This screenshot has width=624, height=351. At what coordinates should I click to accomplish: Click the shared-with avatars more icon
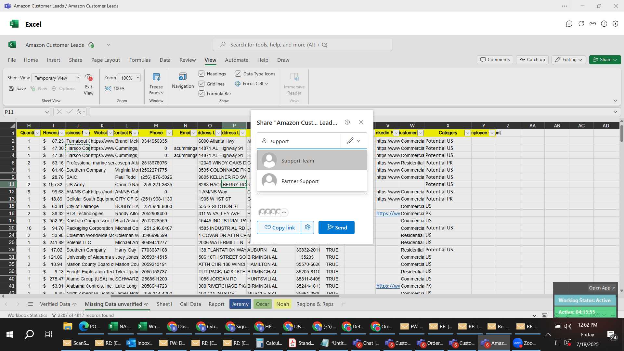pos(284,212)
